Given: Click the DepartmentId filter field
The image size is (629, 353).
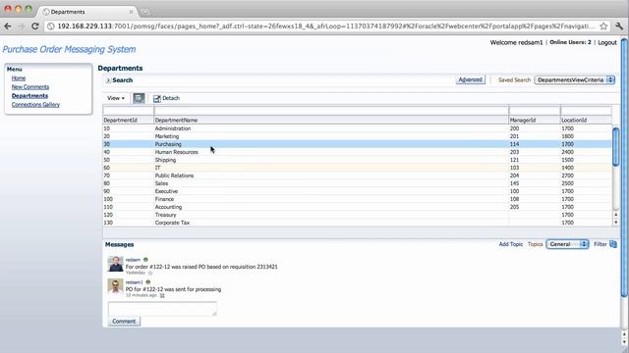Looking at the screenshot, I should tap(129, 111).
